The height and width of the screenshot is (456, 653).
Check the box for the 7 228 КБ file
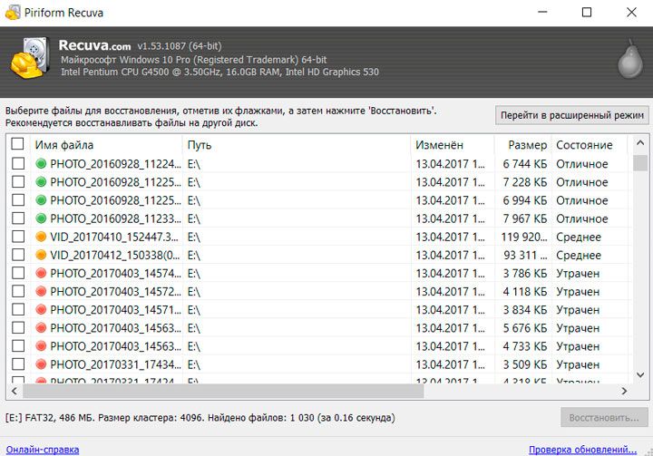(18, 181)
